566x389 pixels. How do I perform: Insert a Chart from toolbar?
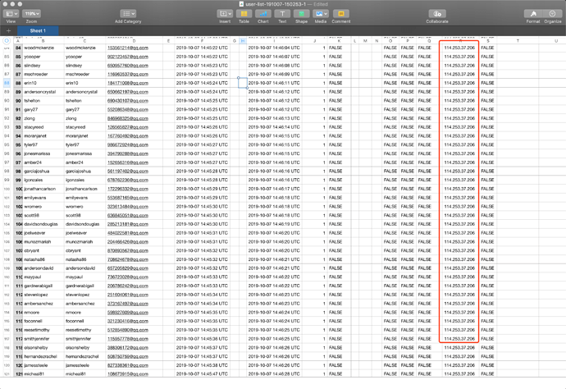(x=263, y=14)
